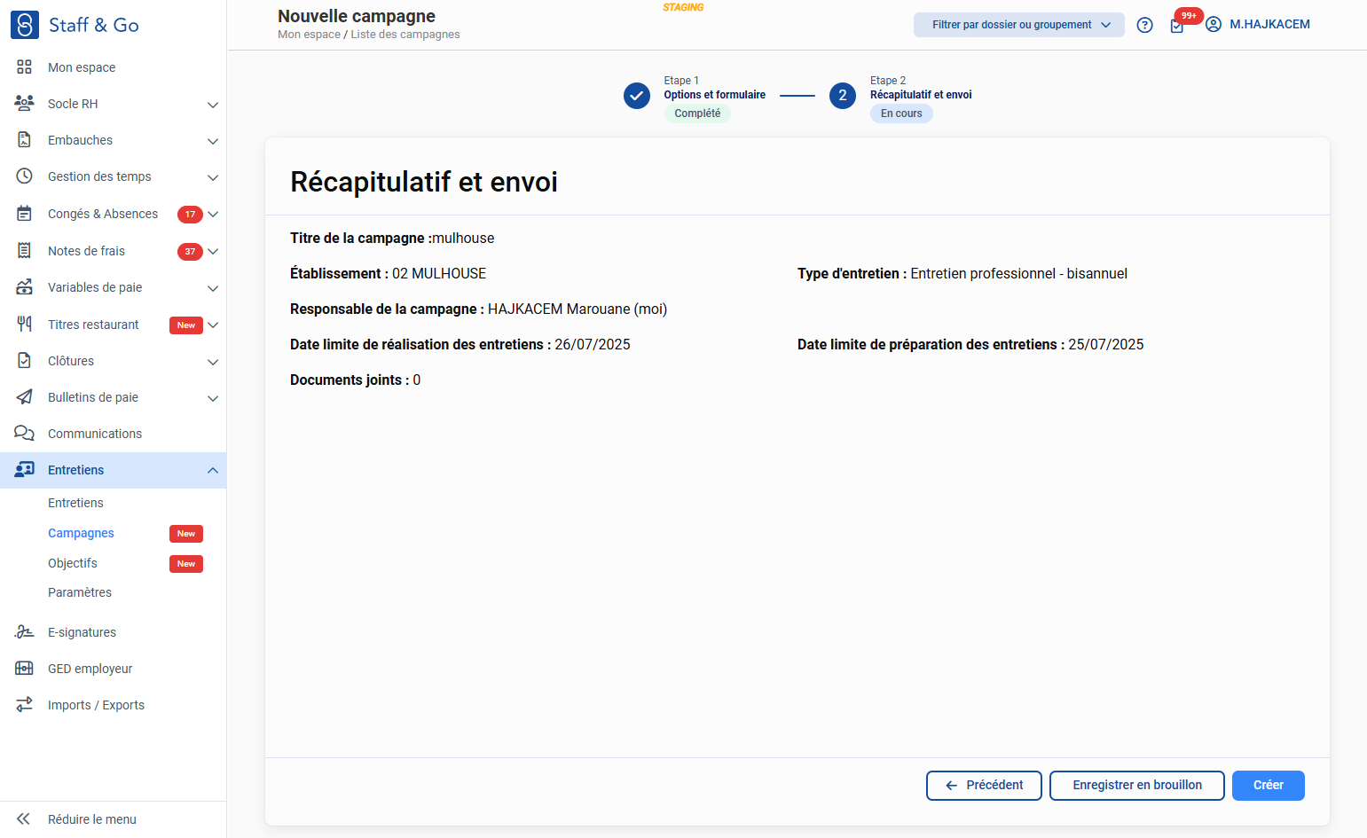Image resolution: width=1367 pixels, height=838 pixels.
Task: Open the Entretiens submenu item
Action: (x=75, y=503)
